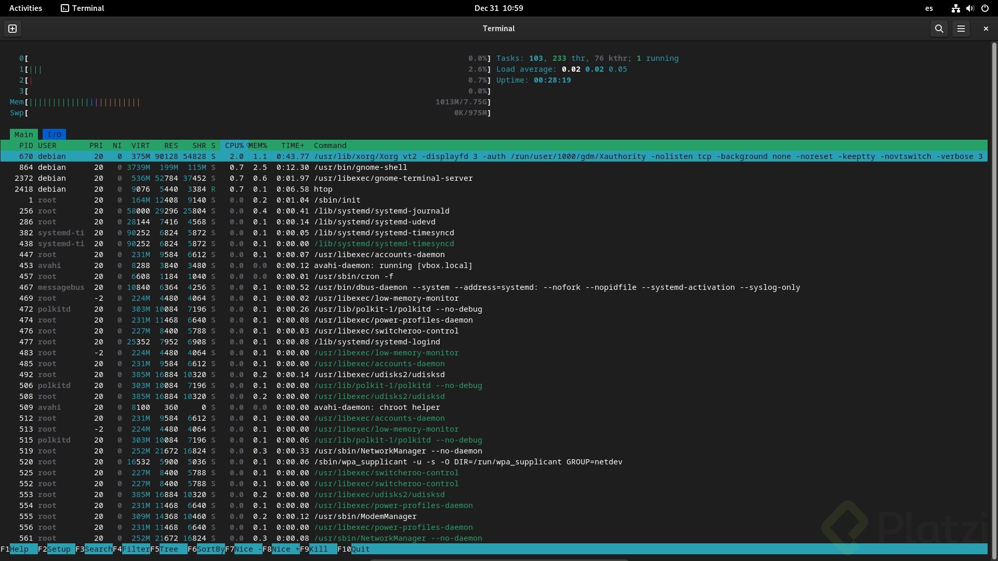This screenshot has height=561, width=998.
Task: Select avahi-daemon: running [vbox.local] row
Action: point(494,265)
